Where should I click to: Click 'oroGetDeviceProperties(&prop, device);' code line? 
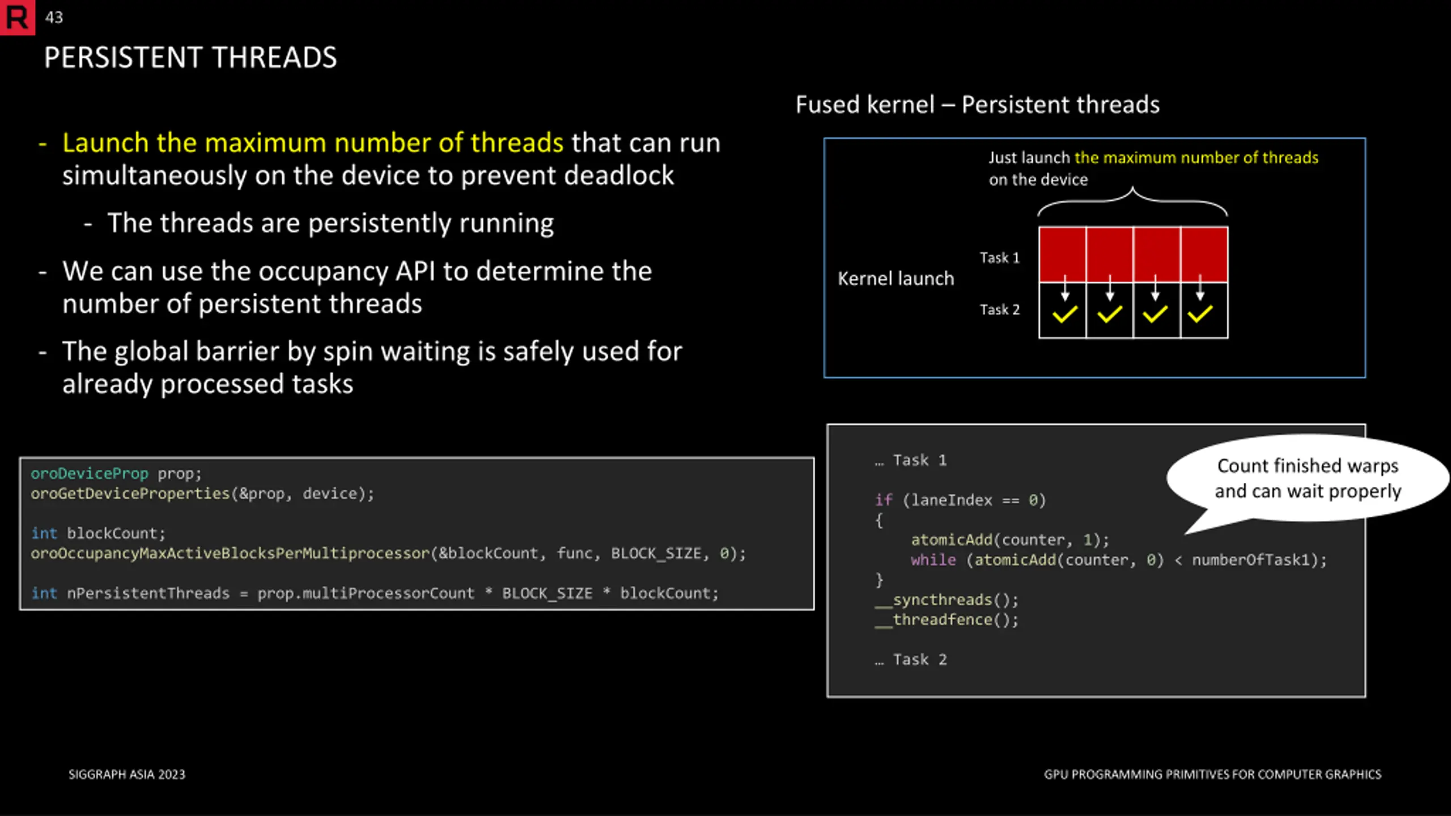tap(203, 494)
